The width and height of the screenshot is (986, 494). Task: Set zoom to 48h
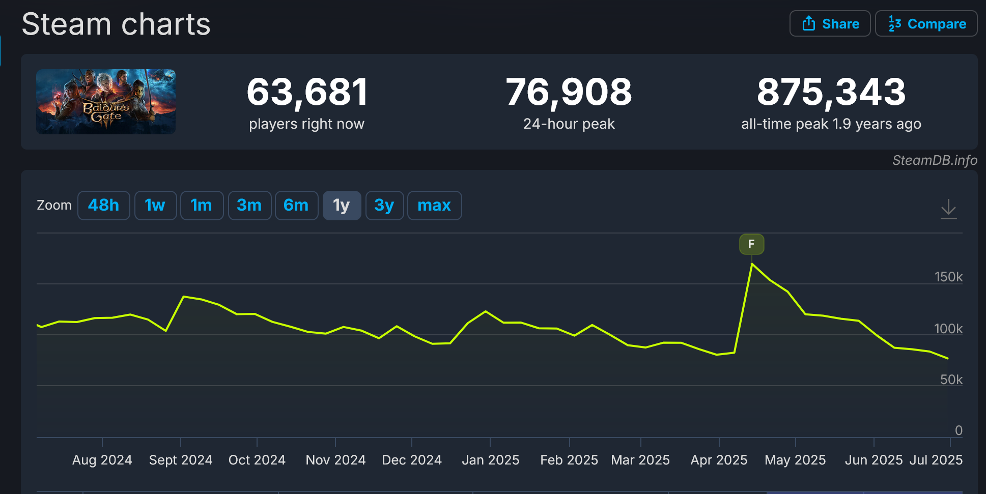tap(104, 206)
